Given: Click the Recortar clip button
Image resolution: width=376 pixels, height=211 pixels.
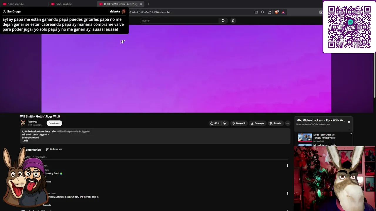Looking at the screenshot, I should click(276, 123).
